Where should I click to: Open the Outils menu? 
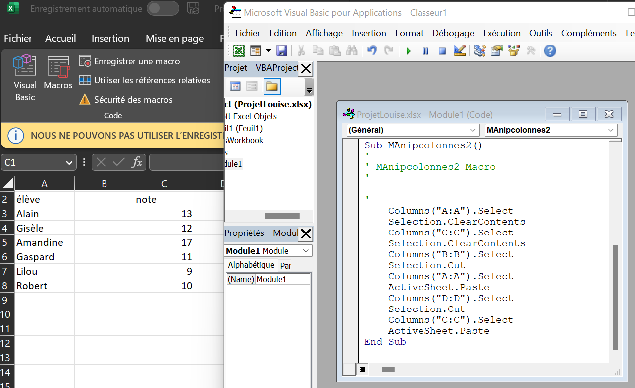541,33
